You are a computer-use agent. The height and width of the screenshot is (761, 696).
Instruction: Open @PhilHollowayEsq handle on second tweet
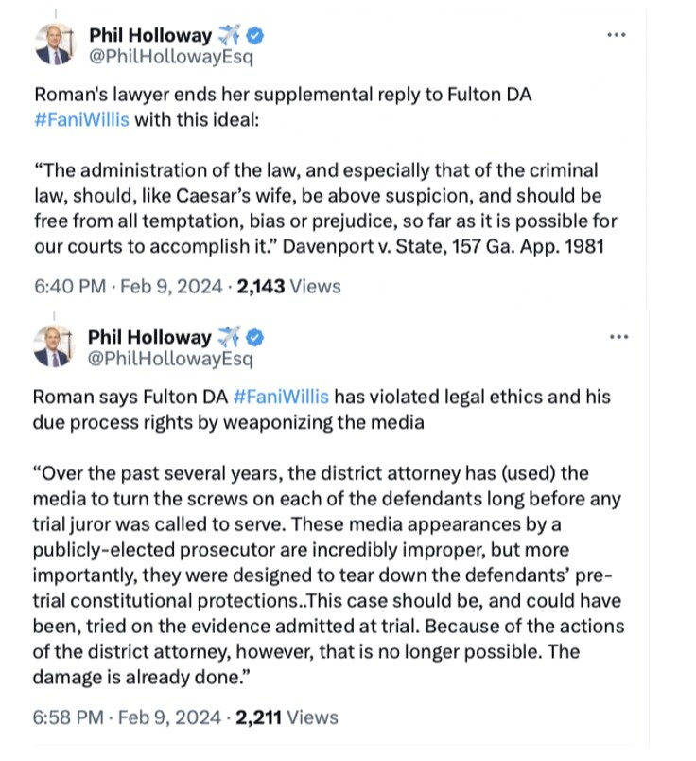[x=170, y=359]
